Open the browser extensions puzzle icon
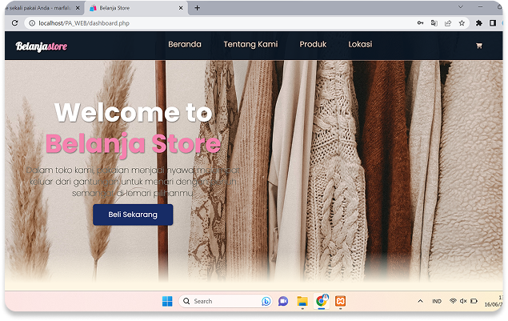Screen dimensions: 508x321 click(478, 23)
